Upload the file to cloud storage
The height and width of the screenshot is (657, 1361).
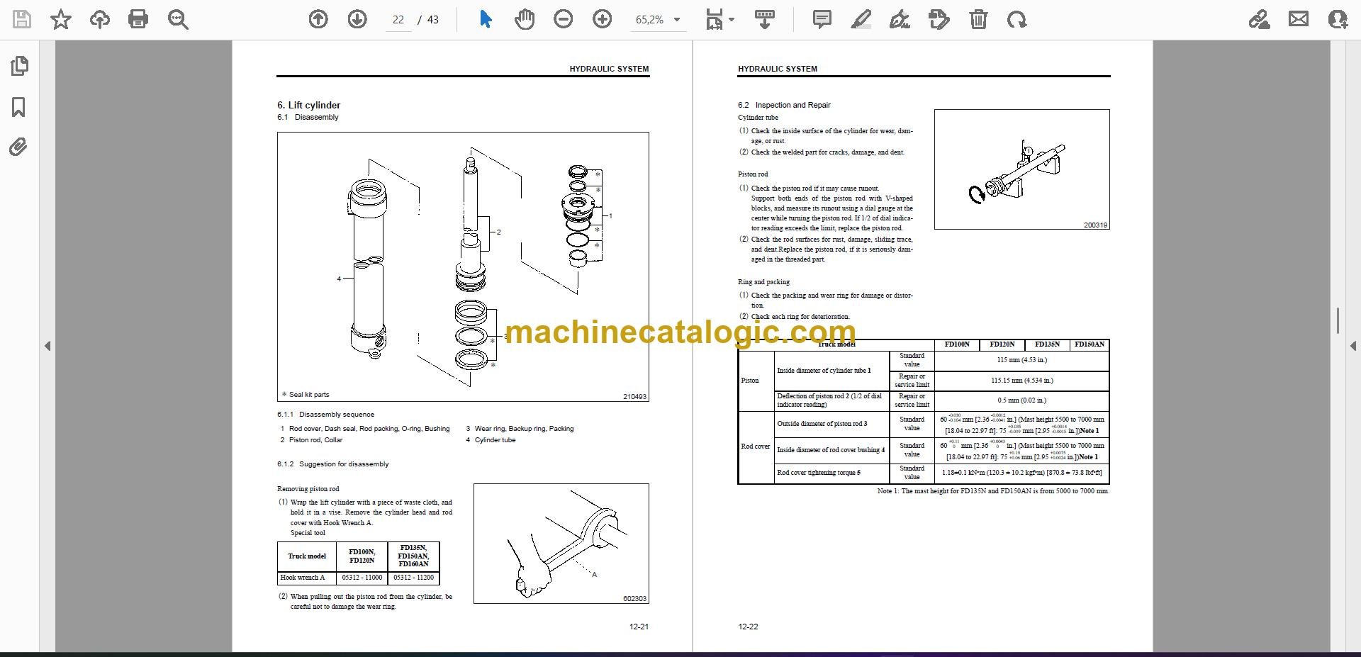[x=100, y=20]
